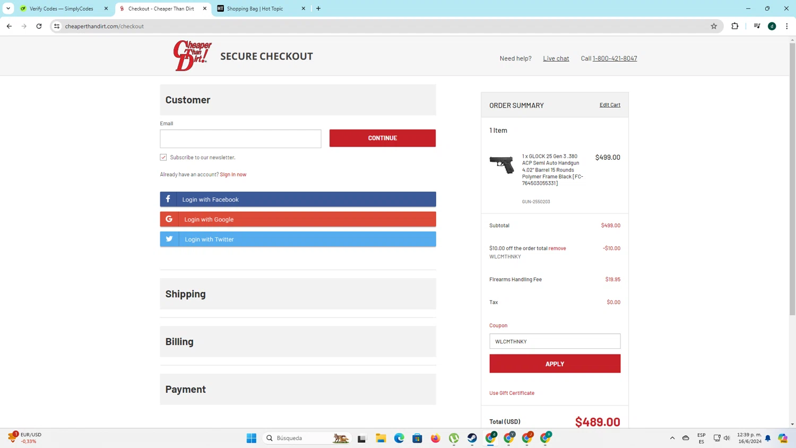The width and height of the screenshot is (796, 448).
Task: Click the total $489.00 amount
Action: pos(598,421)
